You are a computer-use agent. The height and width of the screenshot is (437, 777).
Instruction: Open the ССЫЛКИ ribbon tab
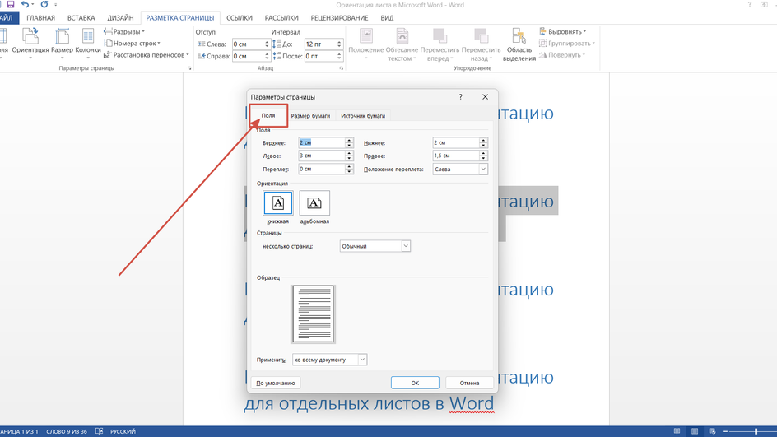tap(240, 18)
